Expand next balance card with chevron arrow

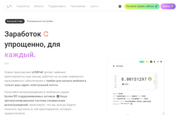click(155, 81)
